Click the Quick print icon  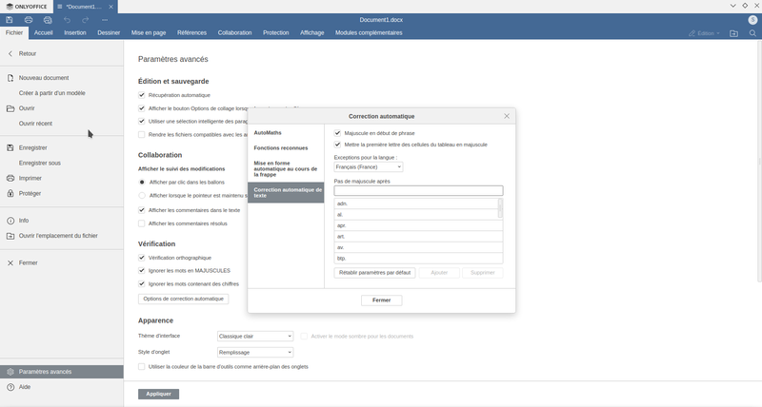click(x=48, y=19)
